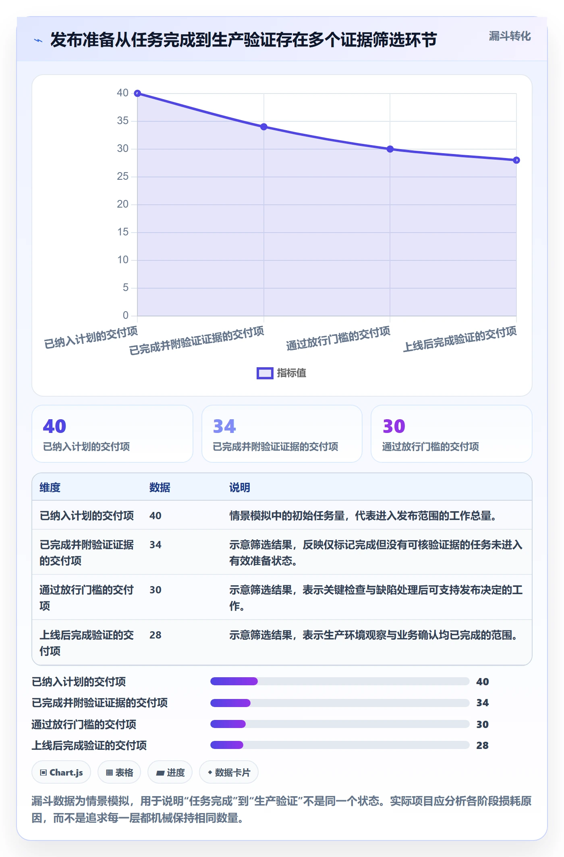564x857 pixels.
Task: Toggle the 指标值 legend swatch
Action: click(x=265, y=373)
